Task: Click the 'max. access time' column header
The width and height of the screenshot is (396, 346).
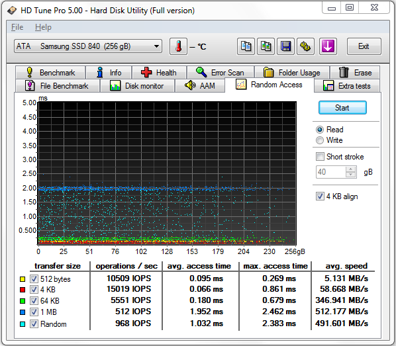Action: pos(275,266)
